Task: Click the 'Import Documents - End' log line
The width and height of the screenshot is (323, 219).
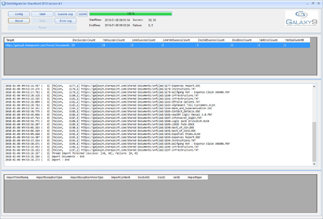Action: 45,156
